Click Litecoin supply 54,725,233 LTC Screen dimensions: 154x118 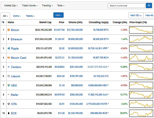[101, 76]
